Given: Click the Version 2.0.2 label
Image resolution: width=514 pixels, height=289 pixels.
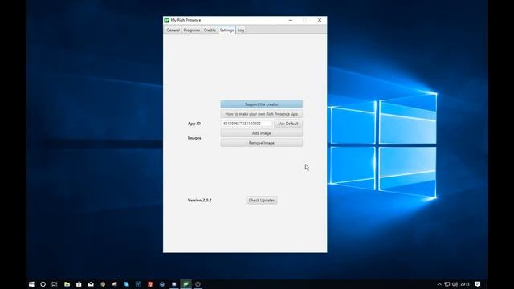Looking at the screenshot, I should pos(200,200).
